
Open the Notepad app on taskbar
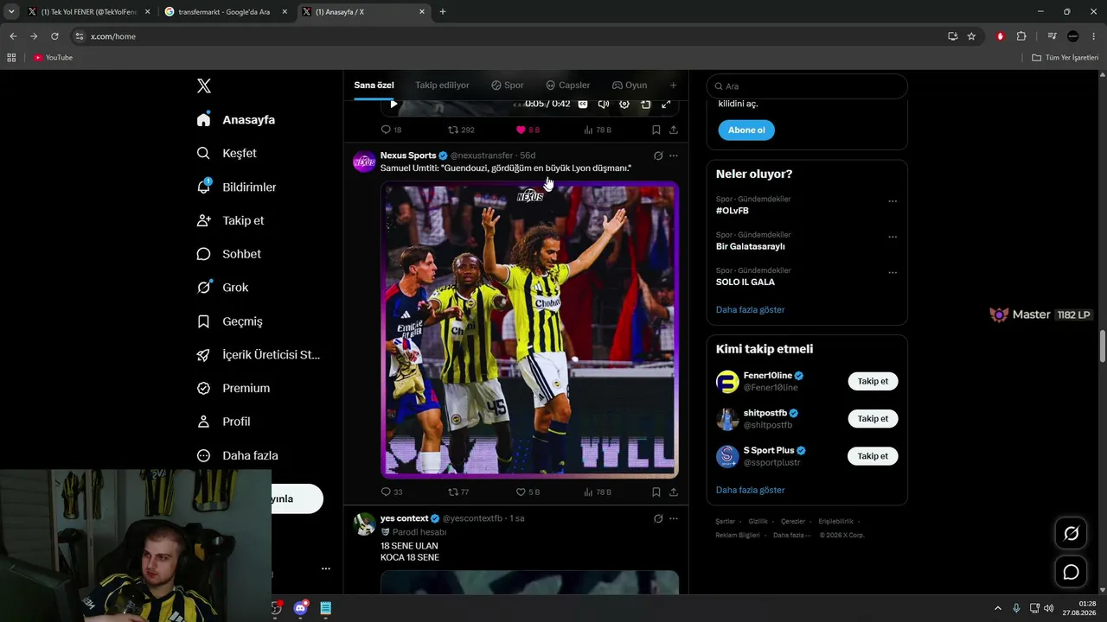[325, 608]
